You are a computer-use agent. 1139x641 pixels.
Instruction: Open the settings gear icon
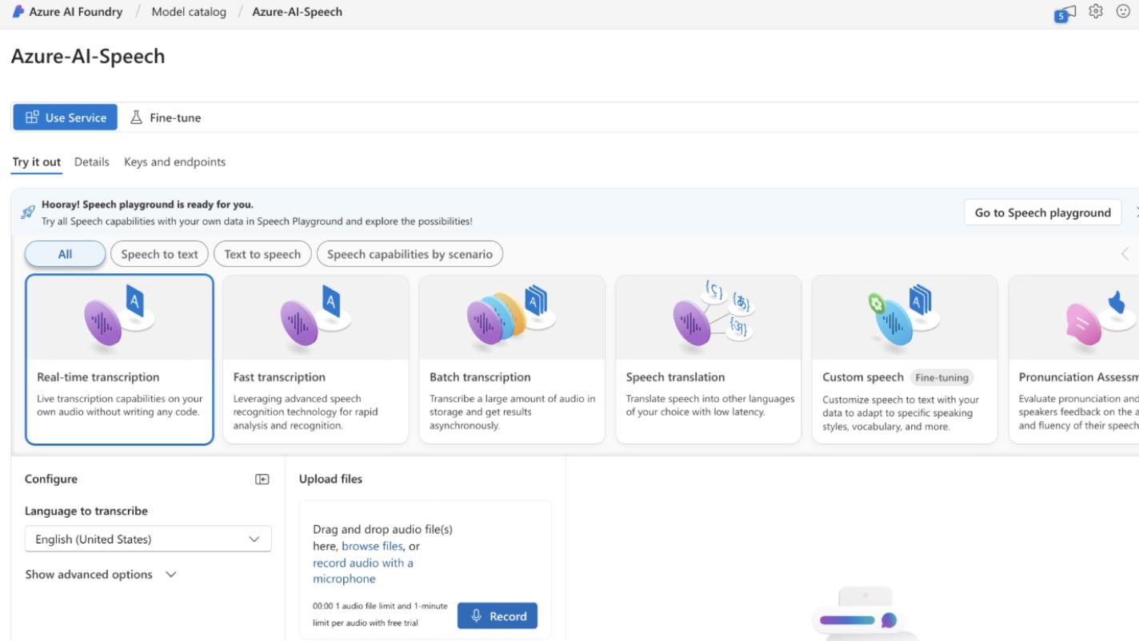[1094, 12]
